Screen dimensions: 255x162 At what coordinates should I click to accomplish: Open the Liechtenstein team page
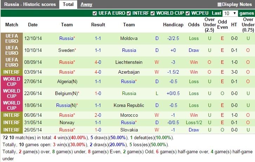[x=129, y=62]
